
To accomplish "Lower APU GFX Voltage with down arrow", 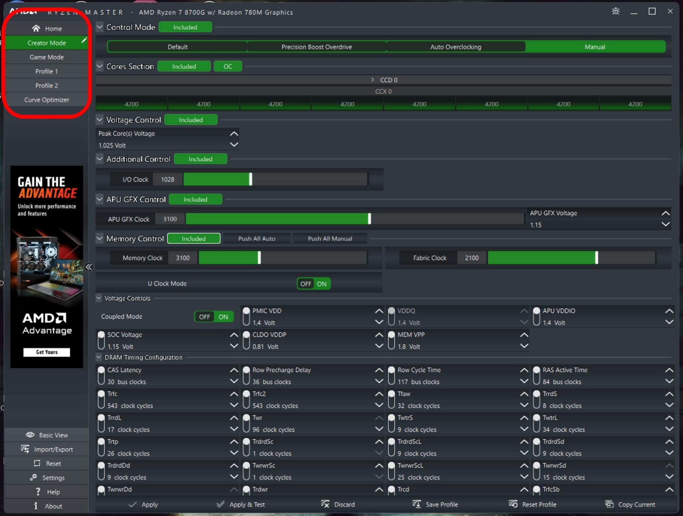I will point(666,224).
